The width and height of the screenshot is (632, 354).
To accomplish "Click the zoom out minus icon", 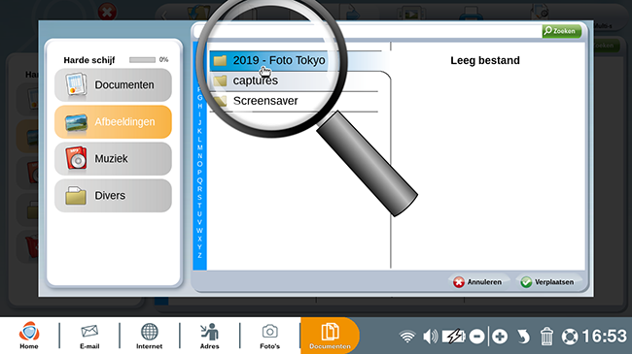I will [x=476, y=337].
